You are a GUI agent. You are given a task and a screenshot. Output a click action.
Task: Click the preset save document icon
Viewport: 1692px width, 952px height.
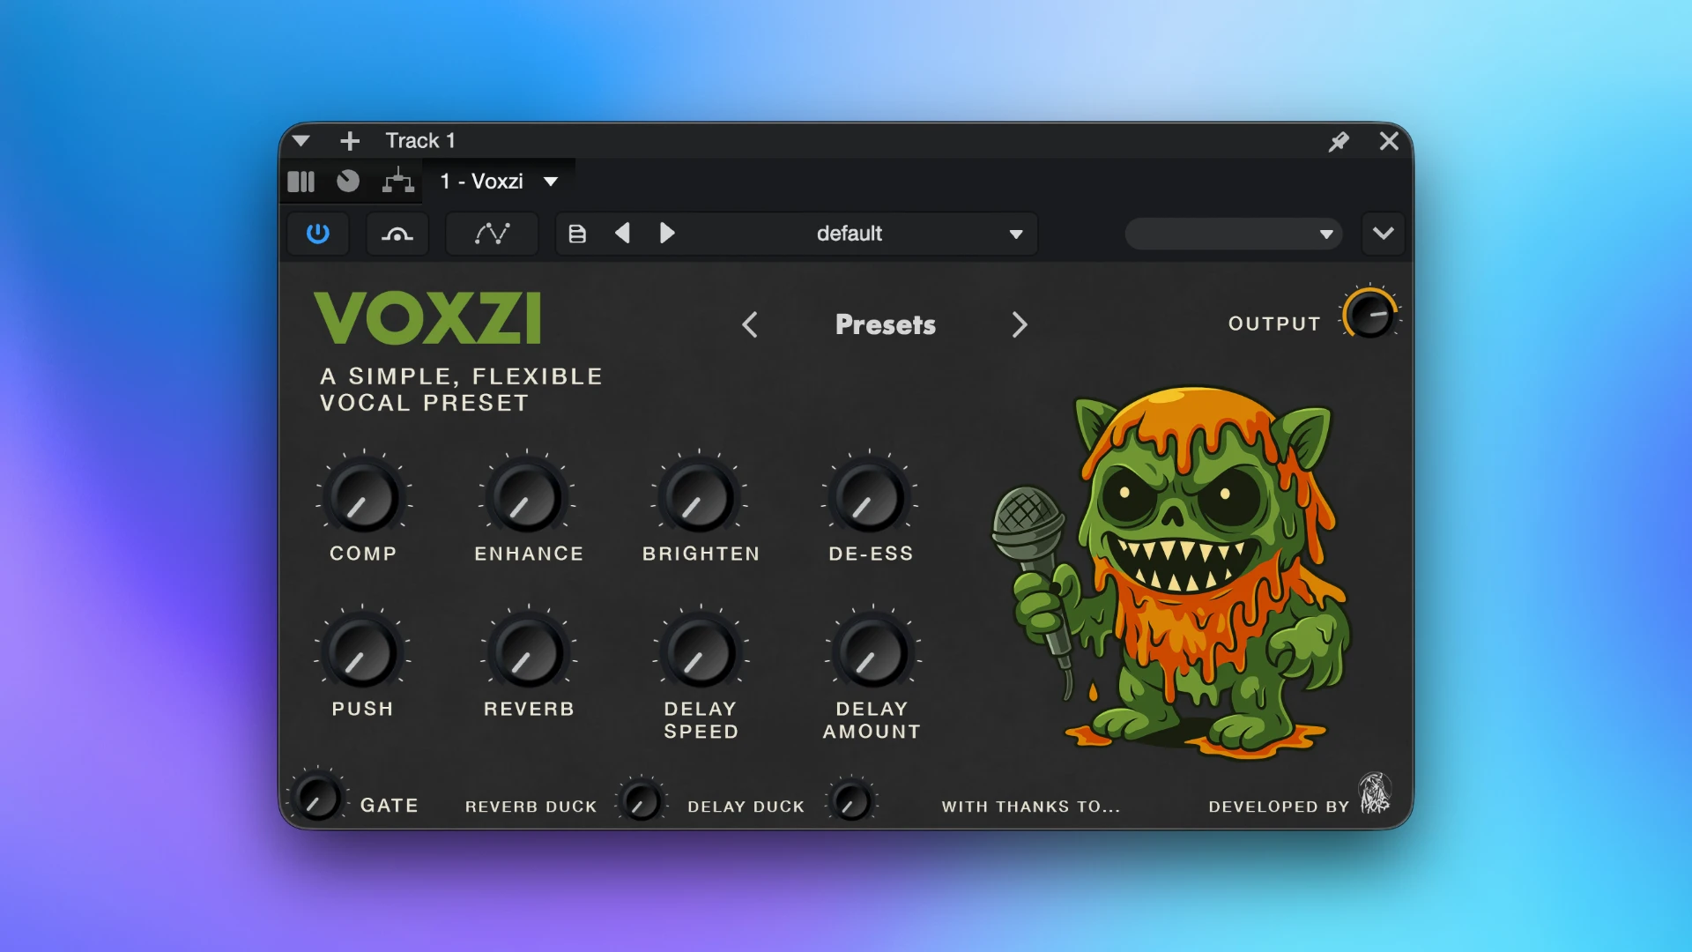pyautogui.click(x=577, y=234)
